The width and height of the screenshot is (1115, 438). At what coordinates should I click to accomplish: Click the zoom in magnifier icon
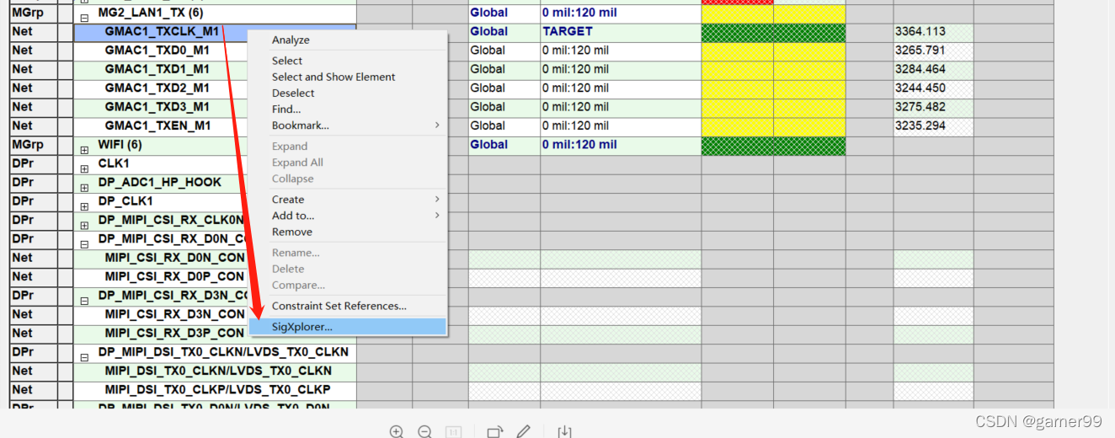click(397, 432)
